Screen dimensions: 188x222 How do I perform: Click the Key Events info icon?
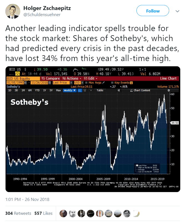click(131, 82)
